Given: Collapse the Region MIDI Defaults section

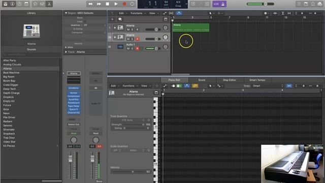Looking at the screenshot, I should point(66,13).
